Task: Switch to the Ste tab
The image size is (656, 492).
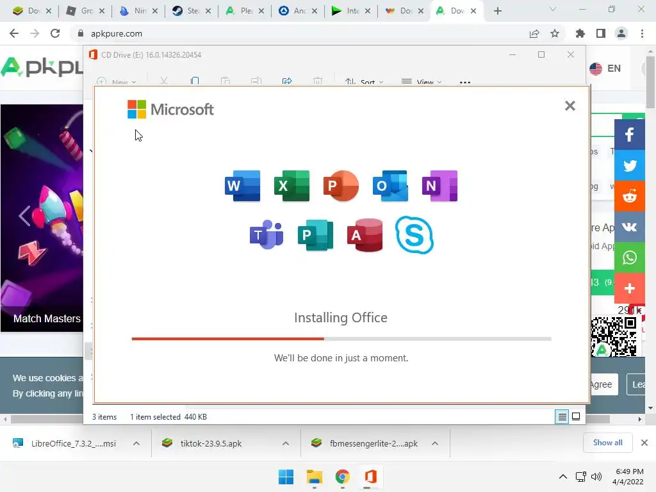Action: 192,11
